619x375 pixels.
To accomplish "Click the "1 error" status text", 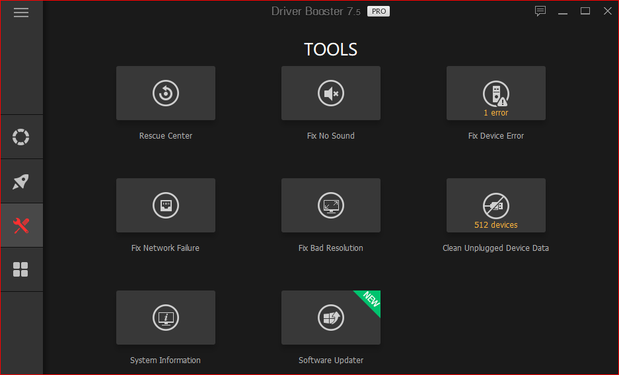I will point(496,113).
